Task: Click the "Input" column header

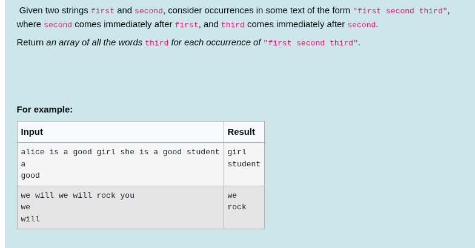Action: 32,132
